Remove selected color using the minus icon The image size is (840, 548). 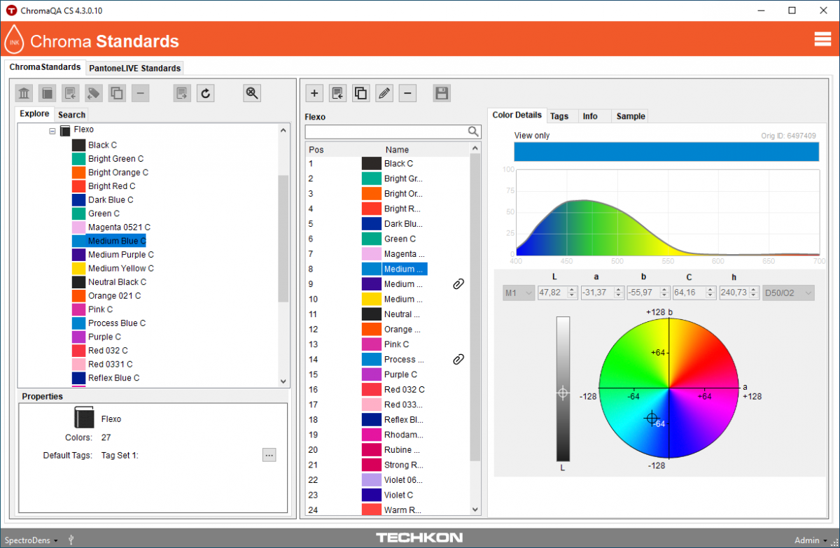coord(407,92)
